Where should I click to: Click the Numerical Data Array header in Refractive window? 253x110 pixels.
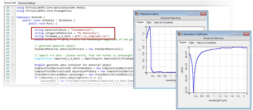point(171,18)
